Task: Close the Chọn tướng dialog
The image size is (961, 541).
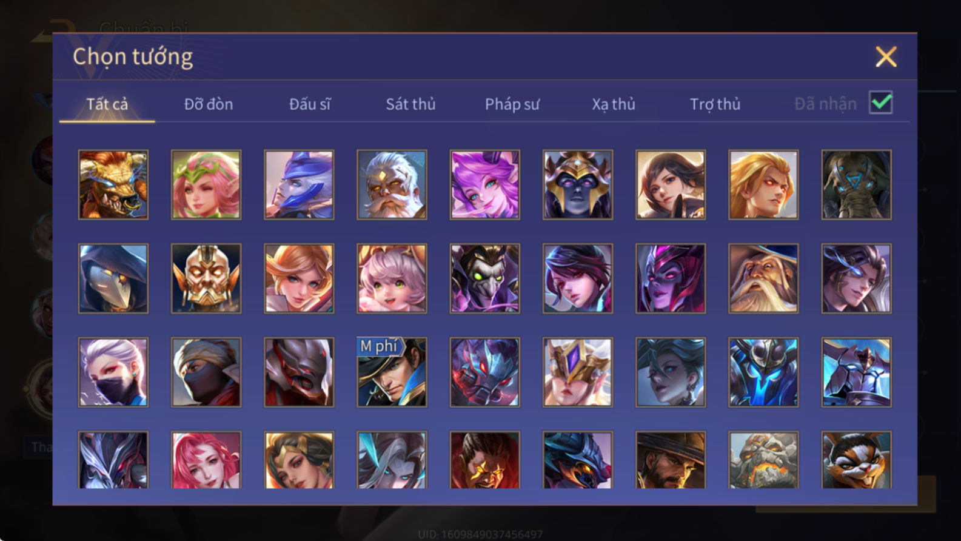Action: (886, 57)
